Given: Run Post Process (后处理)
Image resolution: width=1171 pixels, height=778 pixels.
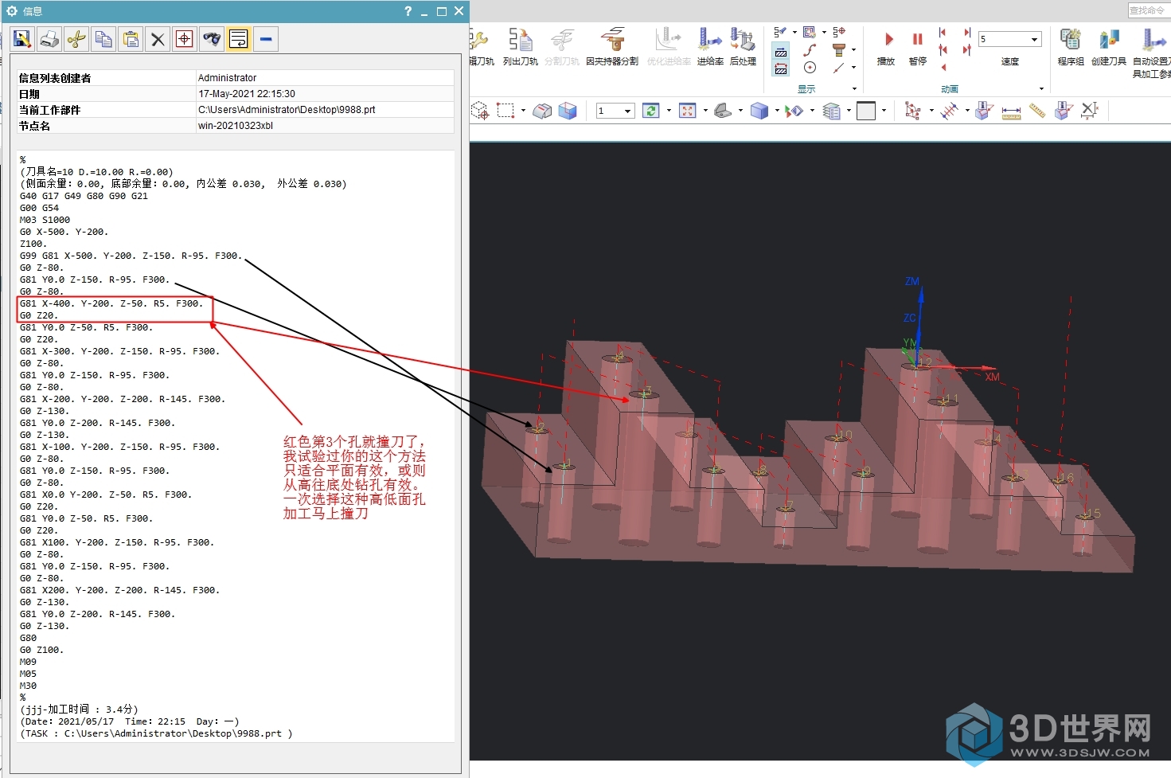Looking at the screenshot, I should point(743,46).
